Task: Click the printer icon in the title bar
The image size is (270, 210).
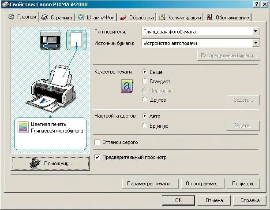Action: coord(5,4)
